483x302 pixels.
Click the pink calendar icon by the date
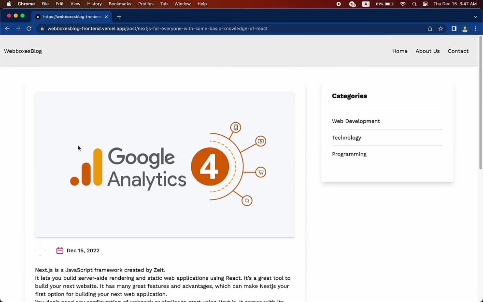[x=60, y=250]
